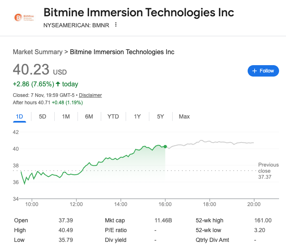
Task: Show the Max chart range
Action: pyautogui.click(x=184, y=116)
